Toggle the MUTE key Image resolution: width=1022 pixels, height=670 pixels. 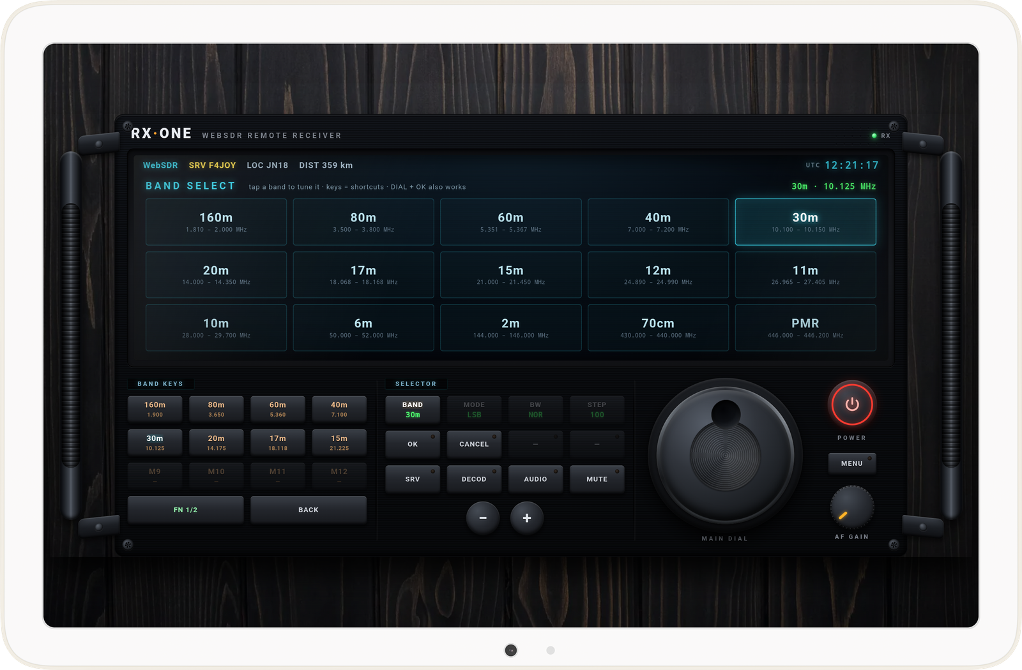pyautogui.click(x=597, y=479)
